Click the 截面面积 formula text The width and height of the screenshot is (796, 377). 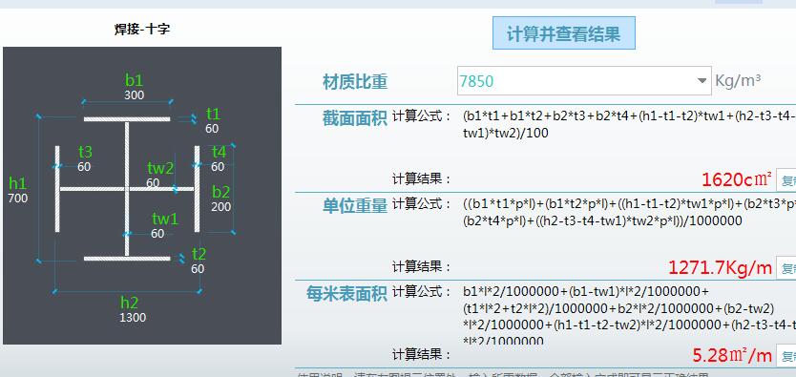click(629, 124)
